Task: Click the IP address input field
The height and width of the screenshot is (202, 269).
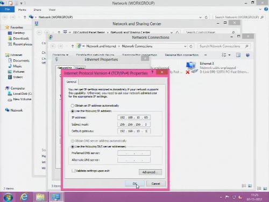Action: click(x=134, y=117)
